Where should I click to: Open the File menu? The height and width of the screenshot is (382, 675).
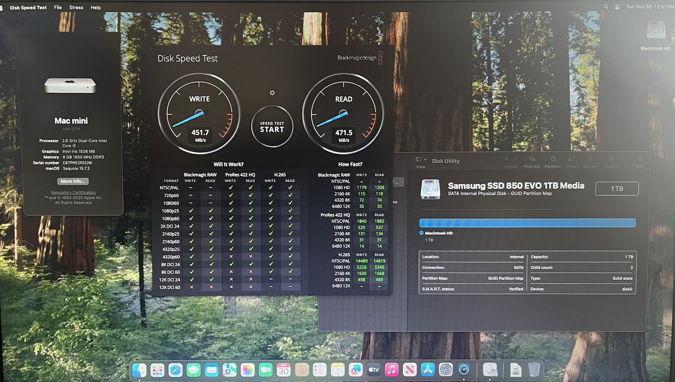click(58, 8)
